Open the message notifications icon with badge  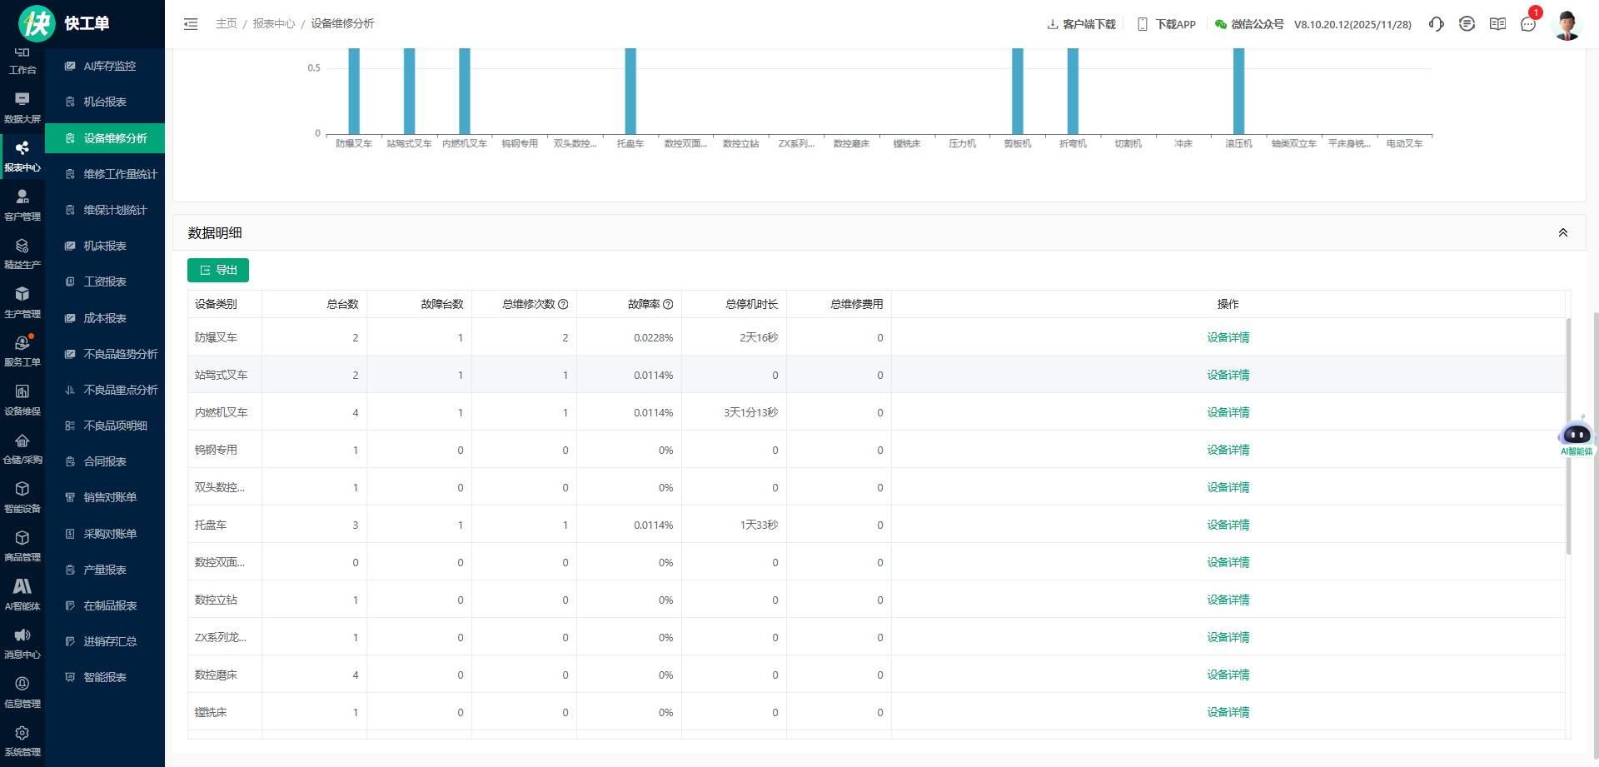[1528, 24]
